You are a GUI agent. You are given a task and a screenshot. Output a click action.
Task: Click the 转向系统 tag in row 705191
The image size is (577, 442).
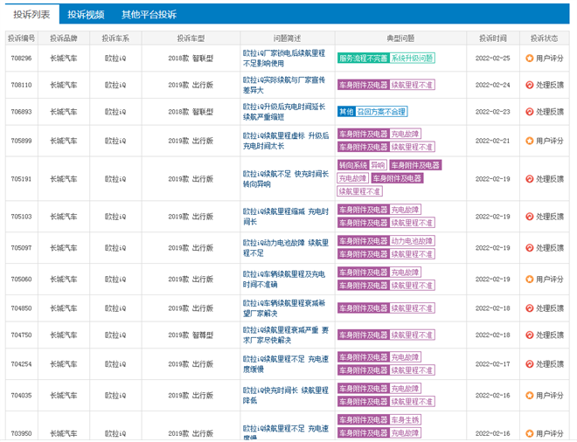point(353,165)
